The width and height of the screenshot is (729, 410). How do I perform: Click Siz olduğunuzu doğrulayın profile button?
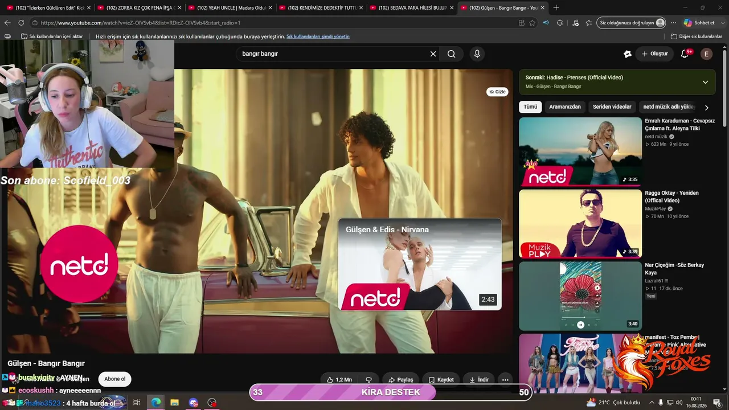pyautogui.click(x=632, y=23)
